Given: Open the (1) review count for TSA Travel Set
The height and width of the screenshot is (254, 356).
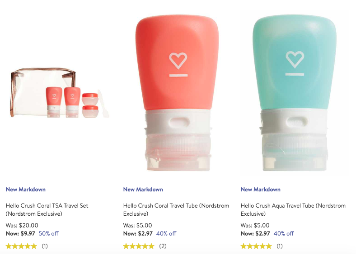Looking at the screenshot, I should (x=45, y=246).
